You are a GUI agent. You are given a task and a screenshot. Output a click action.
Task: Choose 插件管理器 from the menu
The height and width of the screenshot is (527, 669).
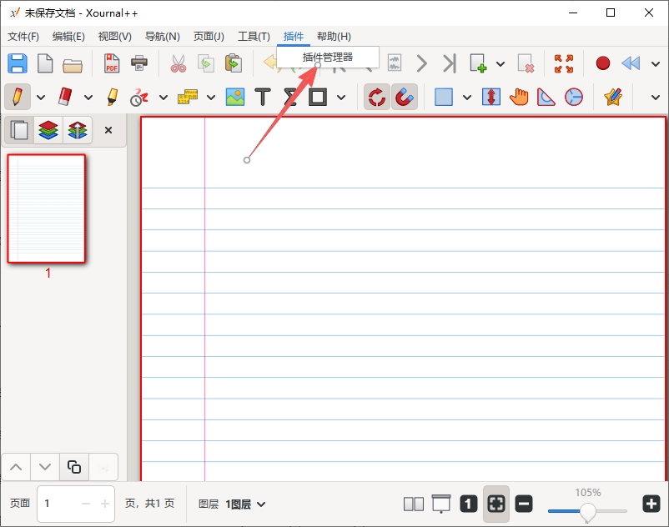click(328, 57)
